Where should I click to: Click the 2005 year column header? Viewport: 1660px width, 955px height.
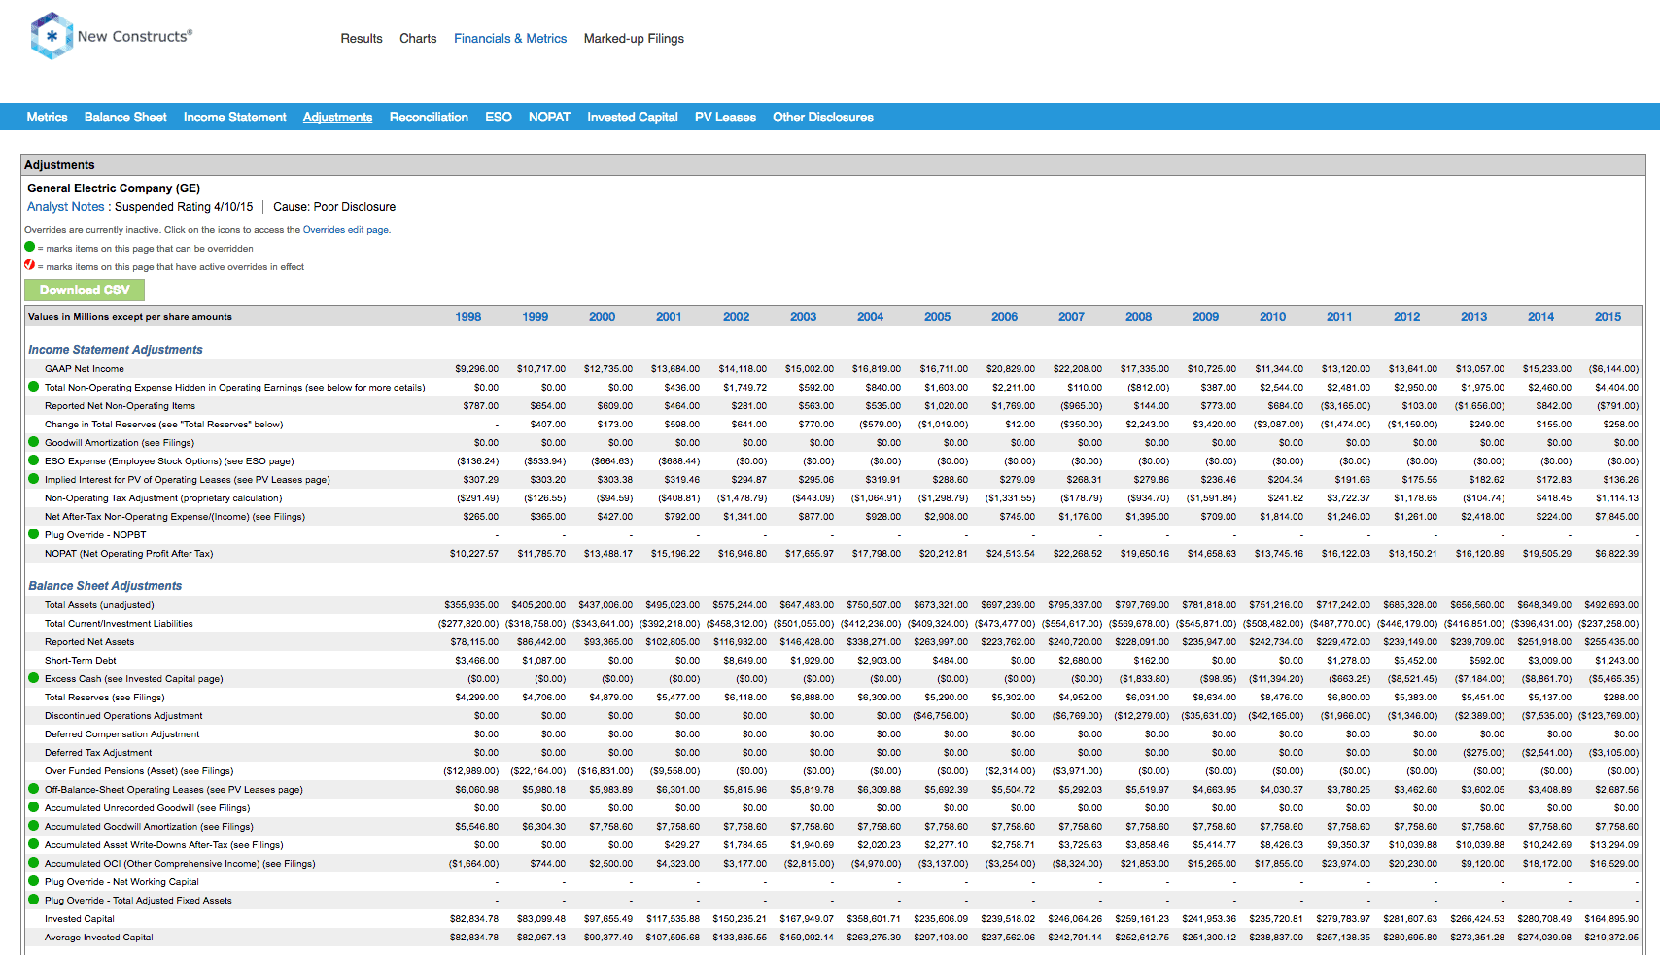point(938,317)
